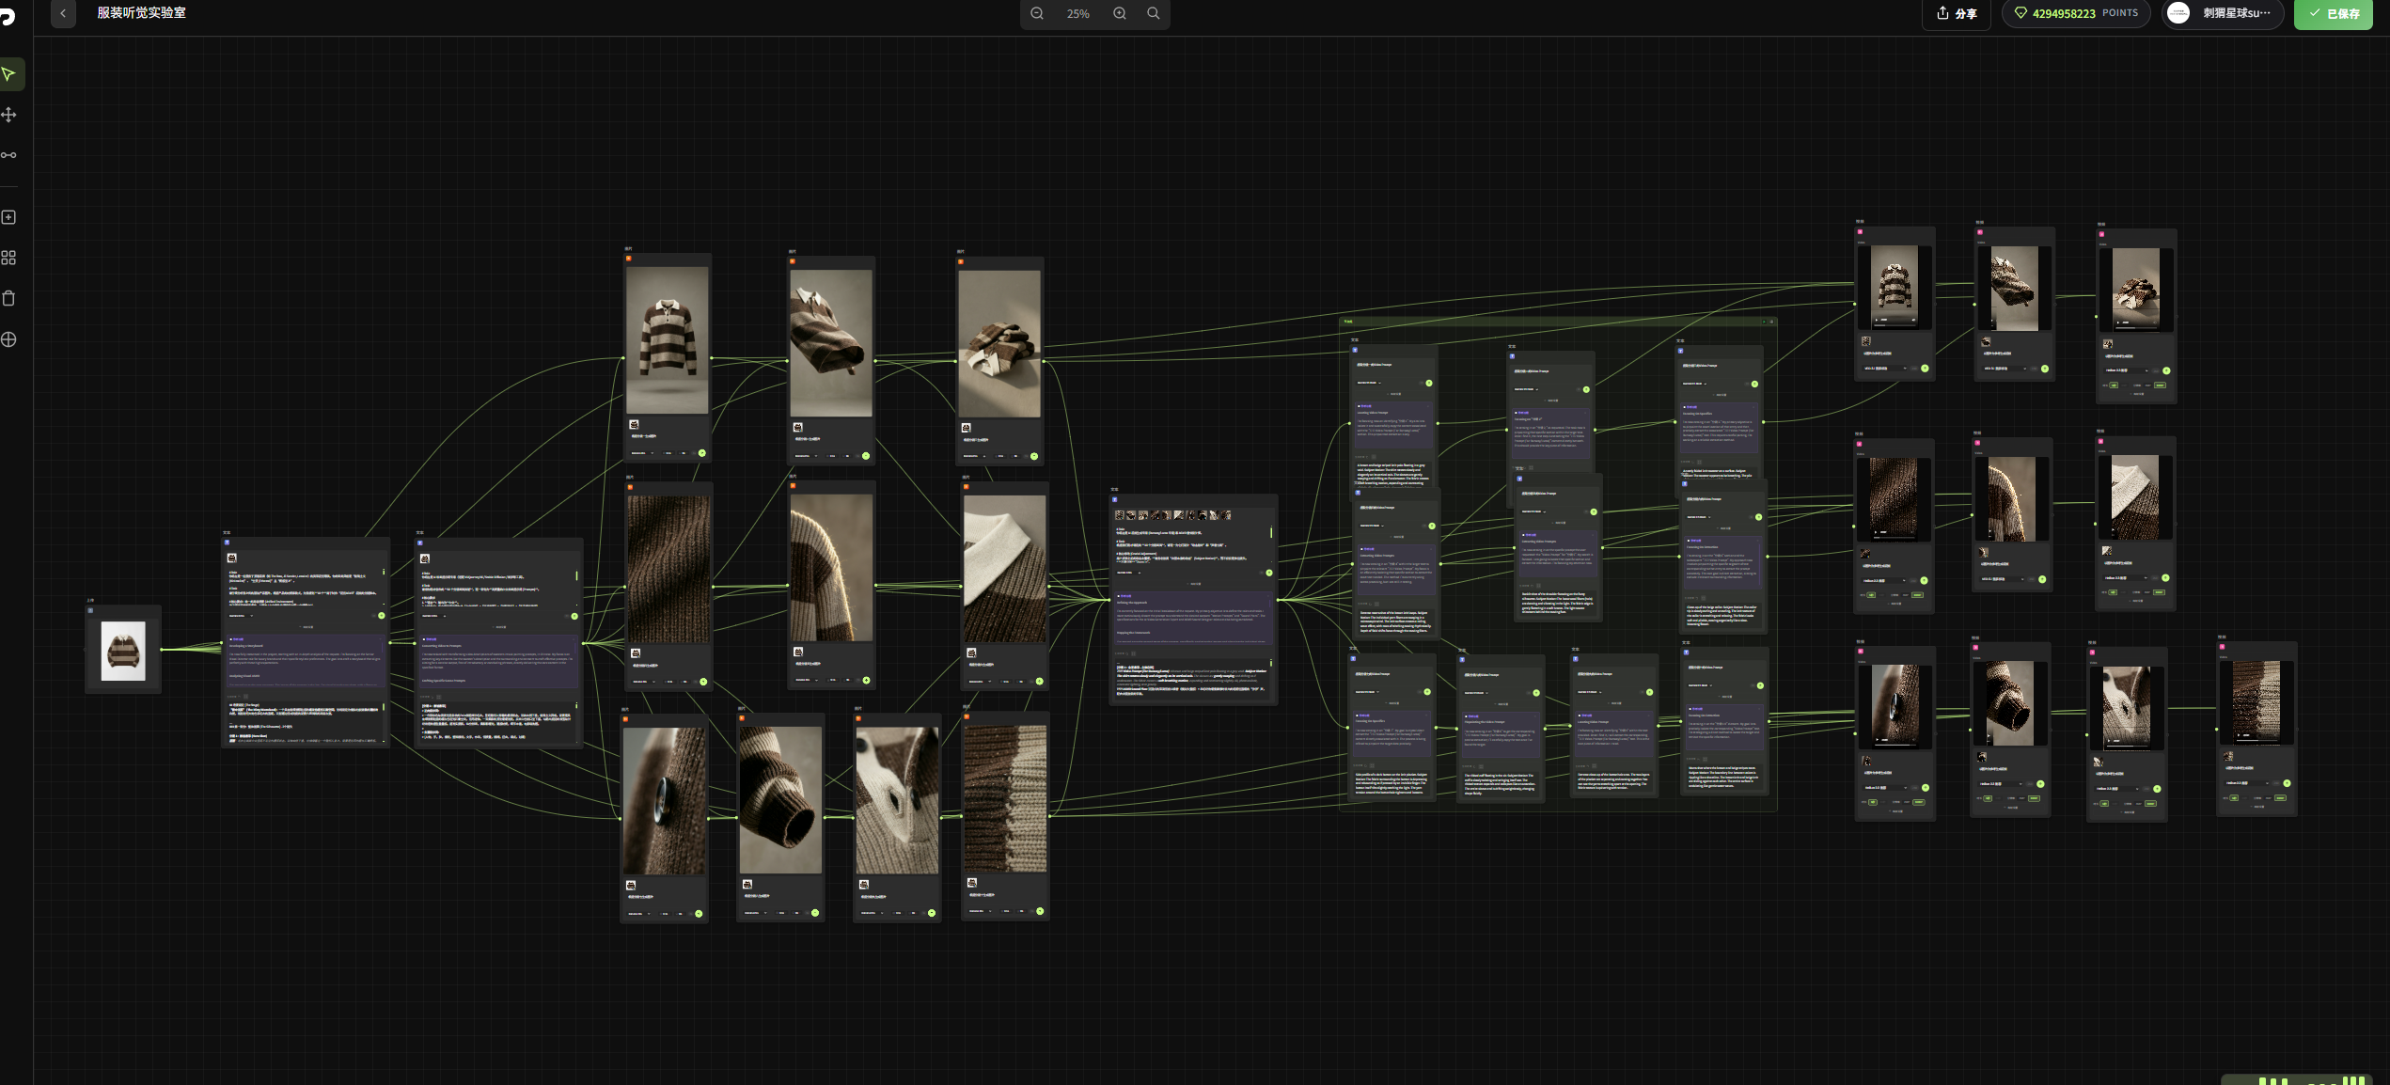The image size is (2390, 1085).
Task: Select the pointer arrow tool in left sidebar
Action: point(9,74)
